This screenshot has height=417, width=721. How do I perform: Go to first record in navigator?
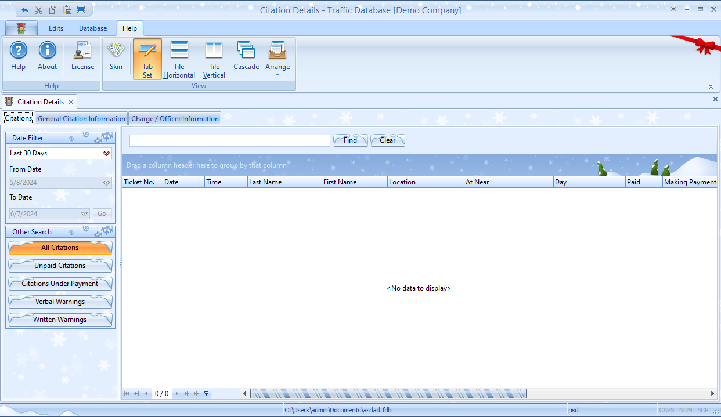click(x=127, y=394)
